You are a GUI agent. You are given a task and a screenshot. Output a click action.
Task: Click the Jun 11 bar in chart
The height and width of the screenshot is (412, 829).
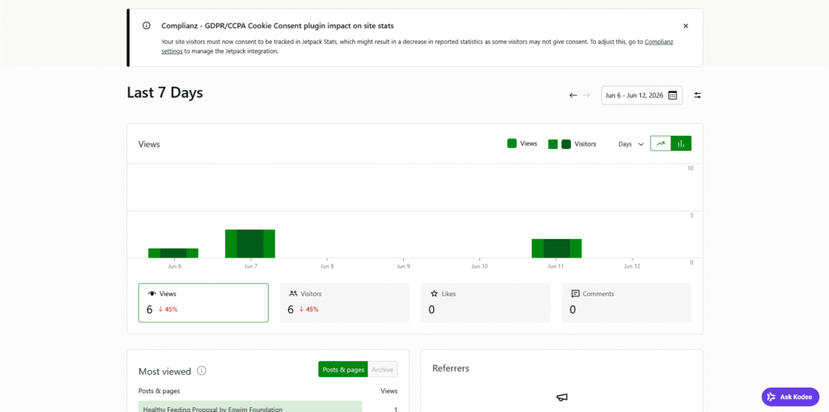[x=557, y=248]
